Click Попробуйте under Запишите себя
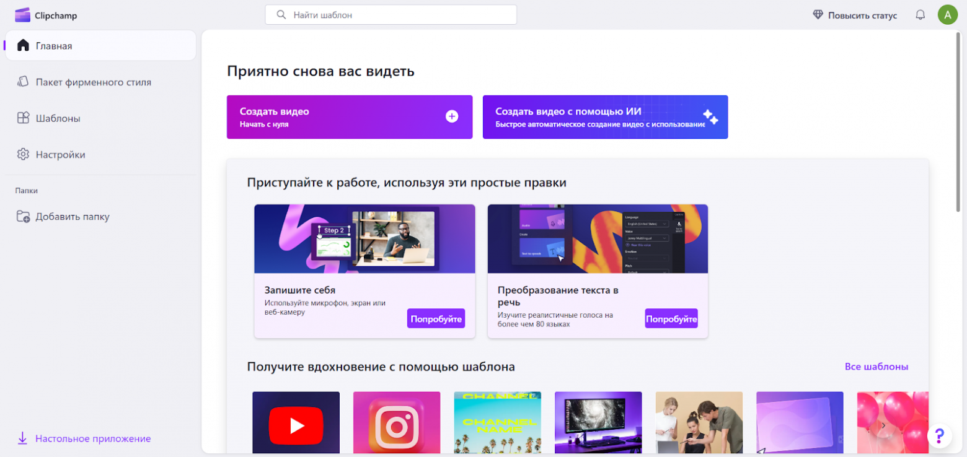Screen dimensions: 967x457 pos(436,318)
